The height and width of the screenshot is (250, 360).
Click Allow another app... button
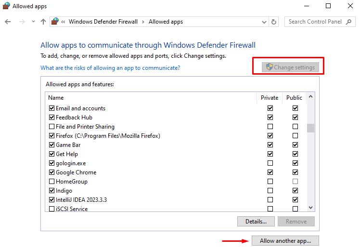pyautogui.click(x=285, y=241)
